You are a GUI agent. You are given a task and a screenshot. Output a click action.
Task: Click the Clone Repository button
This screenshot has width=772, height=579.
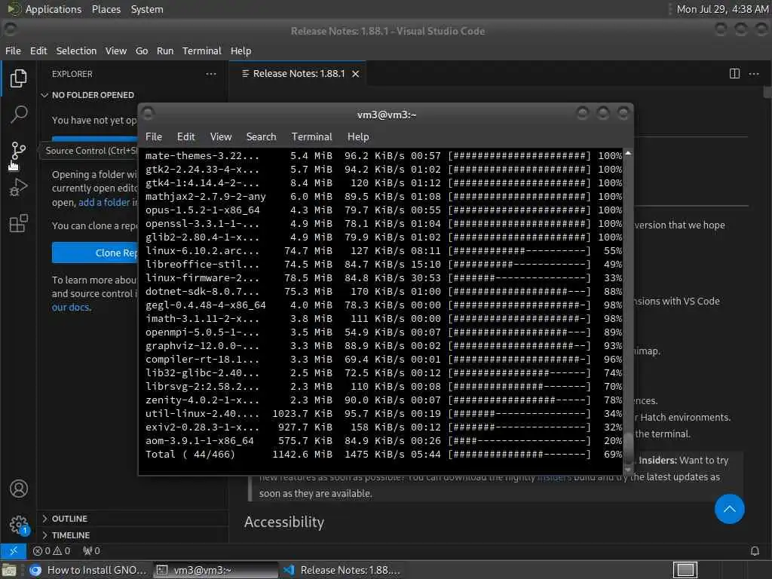click(x=95, y=253)
